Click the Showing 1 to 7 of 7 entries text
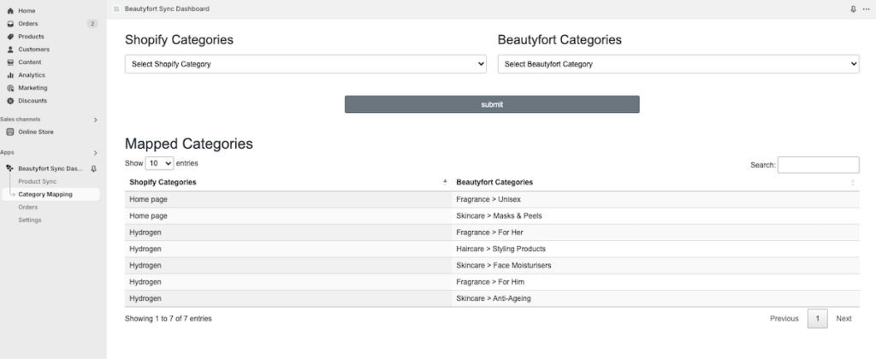Screen dimensions: 876x359 click(x=169, y=319)
